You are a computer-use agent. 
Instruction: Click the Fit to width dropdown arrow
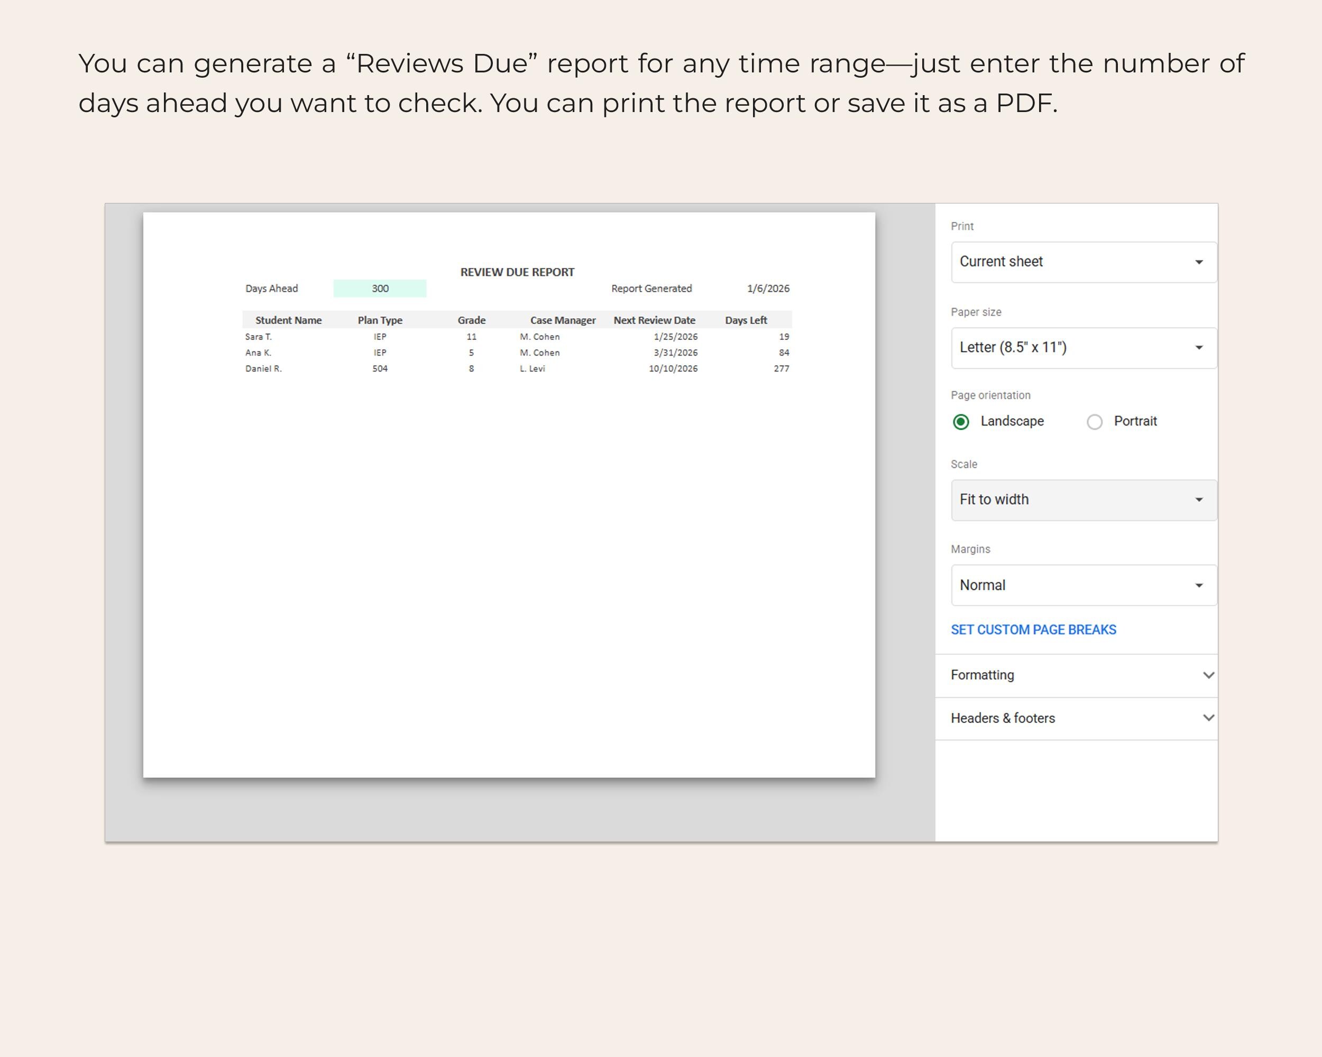pyautogui.click(x=1199, y=500)
